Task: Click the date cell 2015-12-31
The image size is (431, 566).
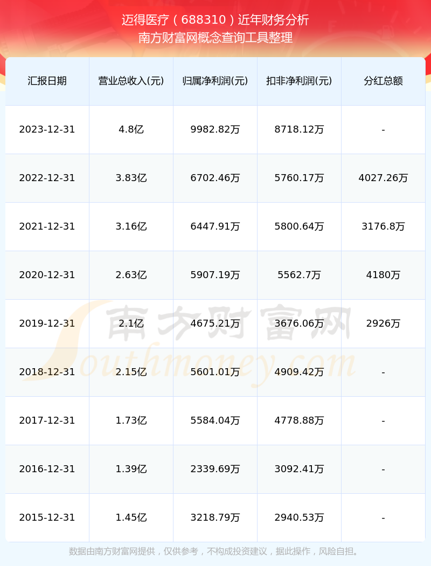Action: pyautogui.click(x=47, y=517)
